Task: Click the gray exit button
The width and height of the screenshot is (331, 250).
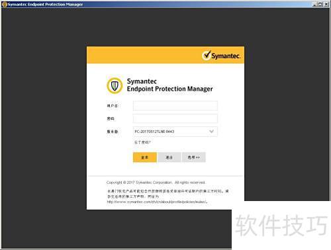Action: [x=169, y=157]
